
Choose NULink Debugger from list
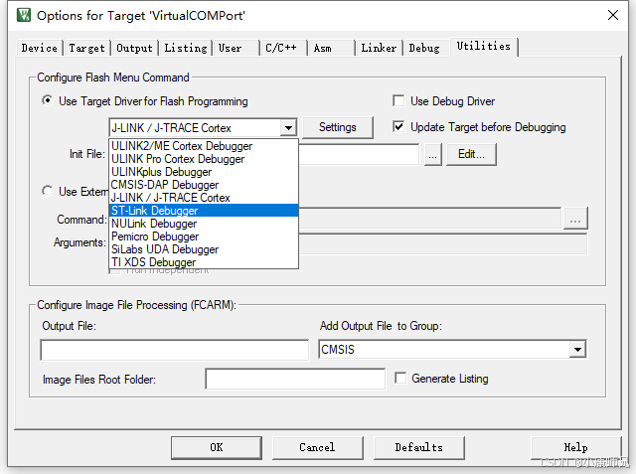point(204,224)
